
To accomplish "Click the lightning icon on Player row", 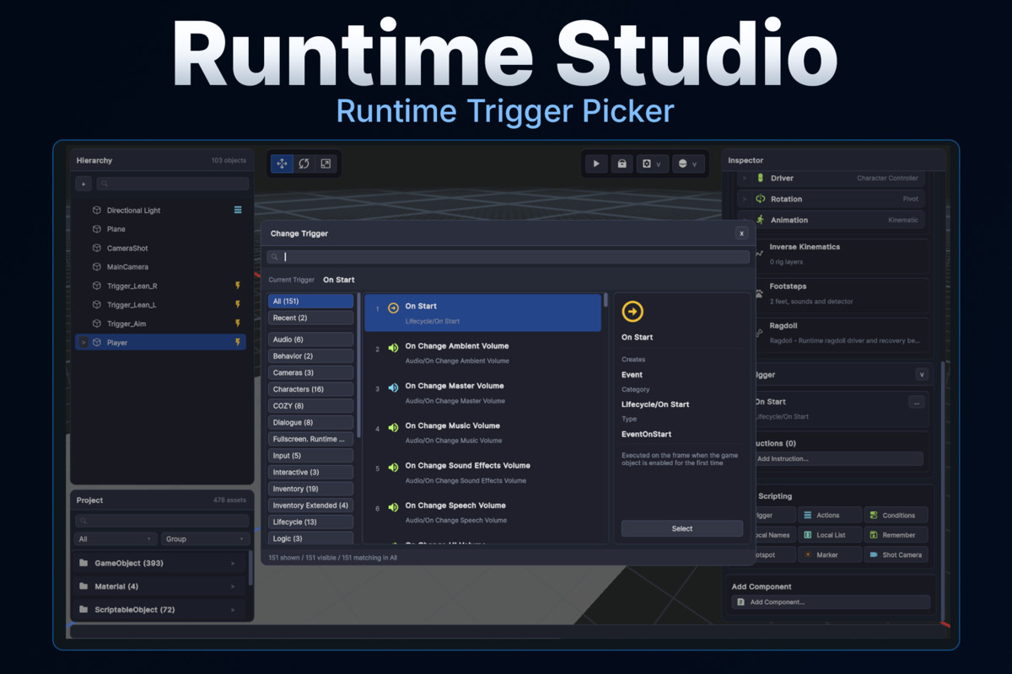I will pos(238,342).
